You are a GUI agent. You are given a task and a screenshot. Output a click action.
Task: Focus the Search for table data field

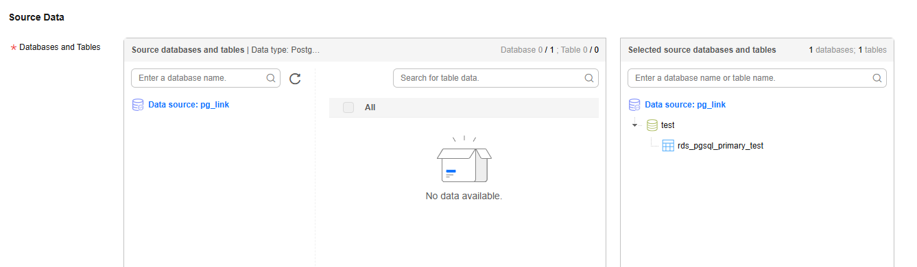[x=496, y=78]
